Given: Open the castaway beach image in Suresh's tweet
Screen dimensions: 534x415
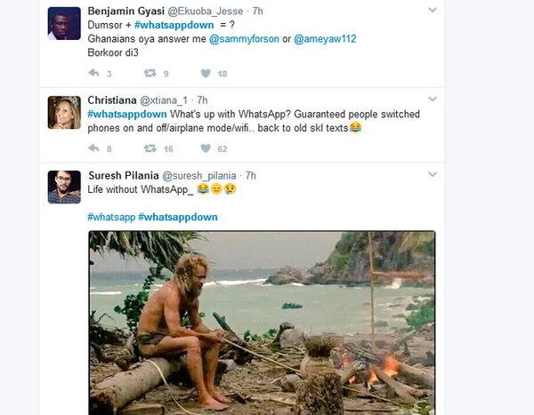Looking at the screenshot, I should click(262, 323).
